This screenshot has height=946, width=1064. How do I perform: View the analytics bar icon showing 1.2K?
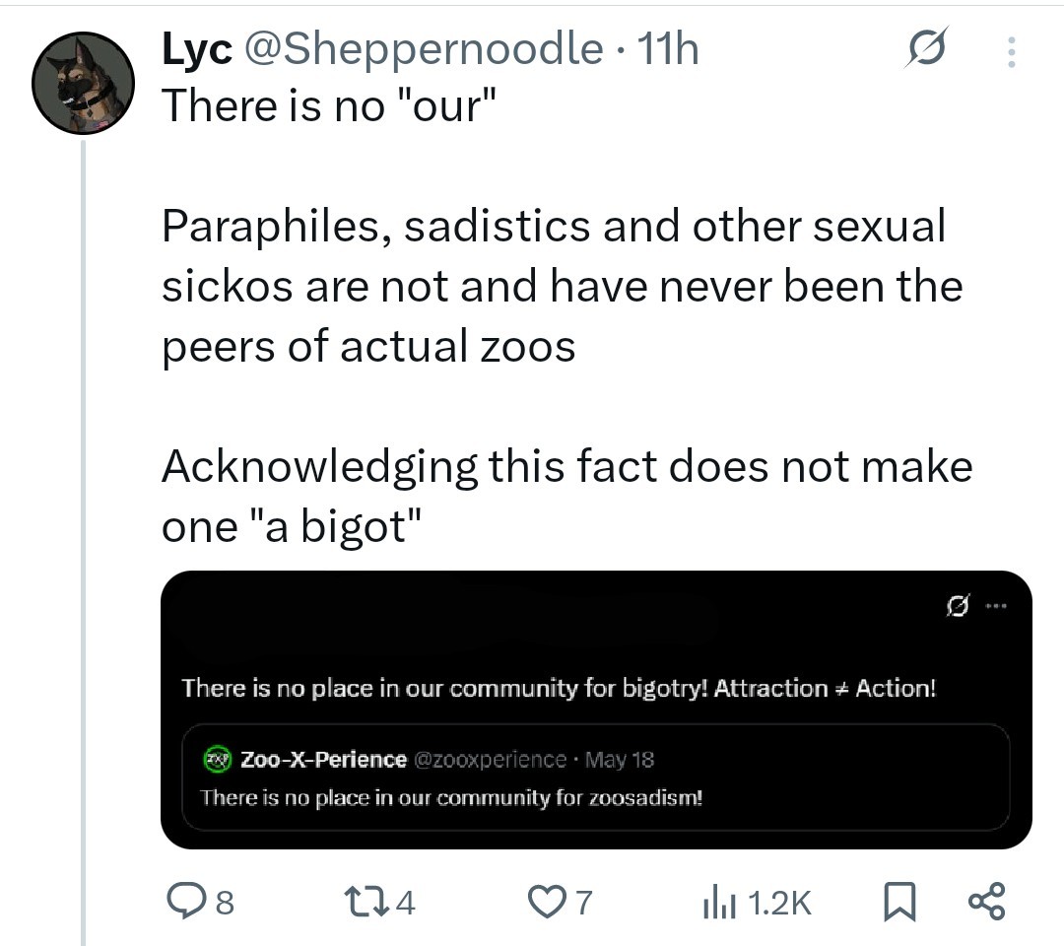click(757, 903)
